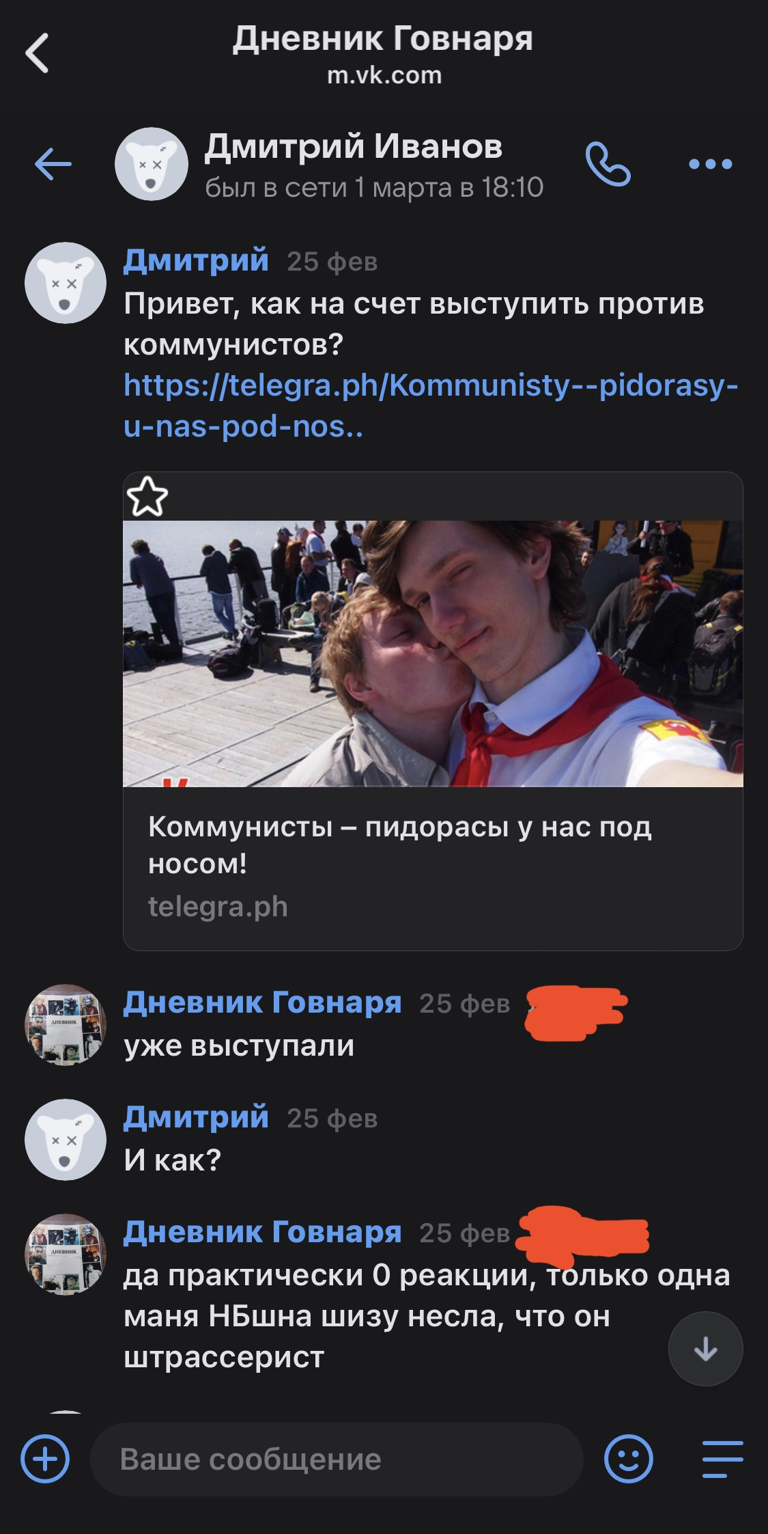Image resolution: width=768 pixels, height=1534 pixels.
Task: Open the three-dots chat options menu
Action: coord(710,164)
